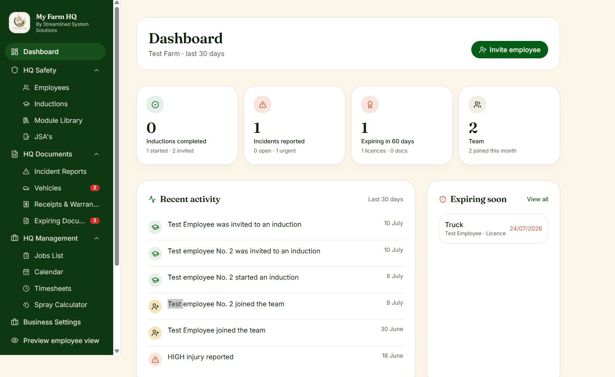Click the shield alert icon beside Expiring soon
Viewport: 615px width, 377px height.
tap(443, 199)
